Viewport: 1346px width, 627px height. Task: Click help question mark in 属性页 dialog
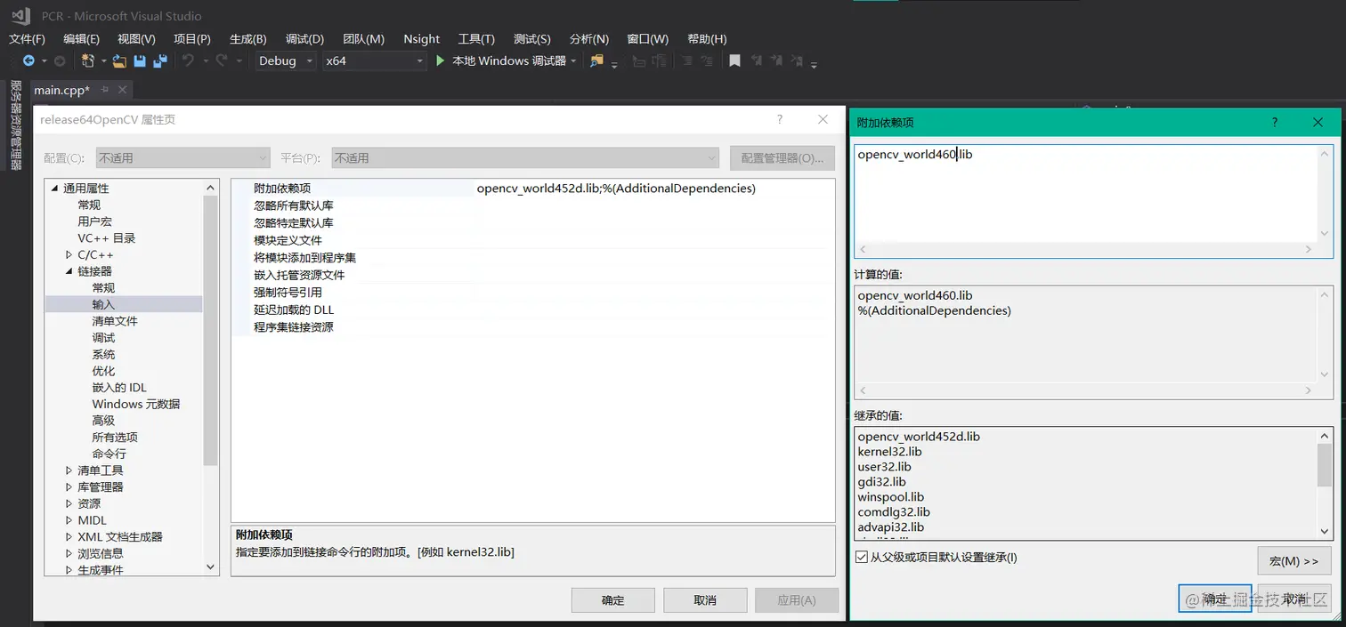tap(780, 119)
